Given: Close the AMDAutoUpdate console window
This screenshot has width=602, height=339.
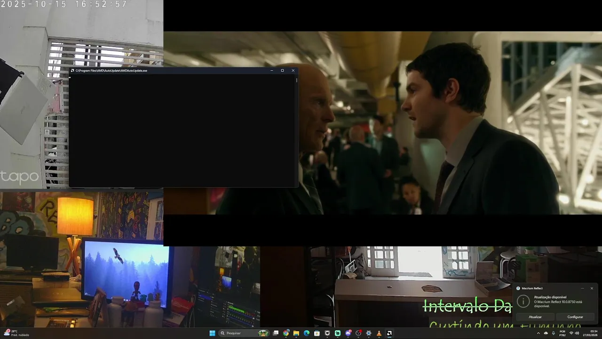Looking at the screenshot, I should click(x=293, y=71).
